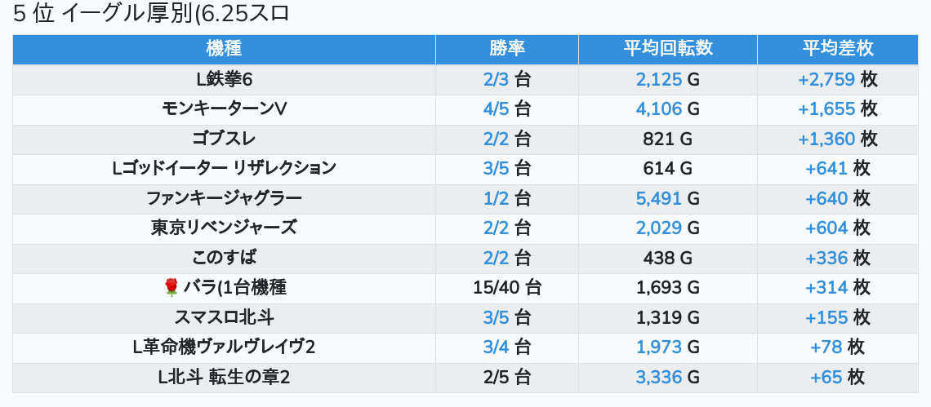Click the 4,106 average spins link

pyautogui.click(x=659, y=108)
